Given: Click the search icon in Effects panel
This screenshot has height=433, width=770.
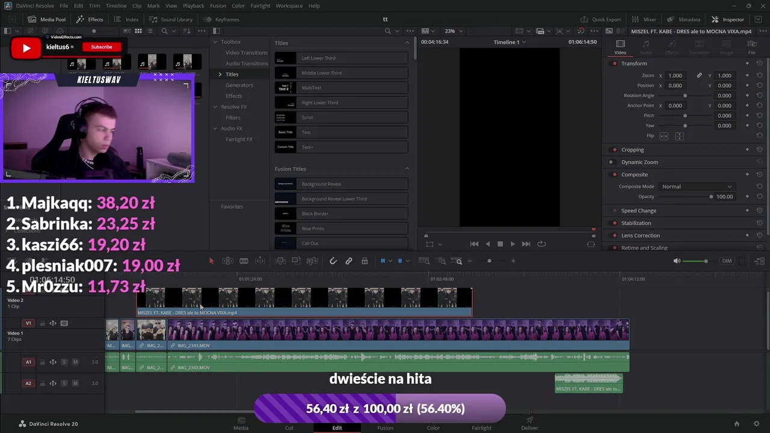Looking at the screenshot, I should pos(388,31).
